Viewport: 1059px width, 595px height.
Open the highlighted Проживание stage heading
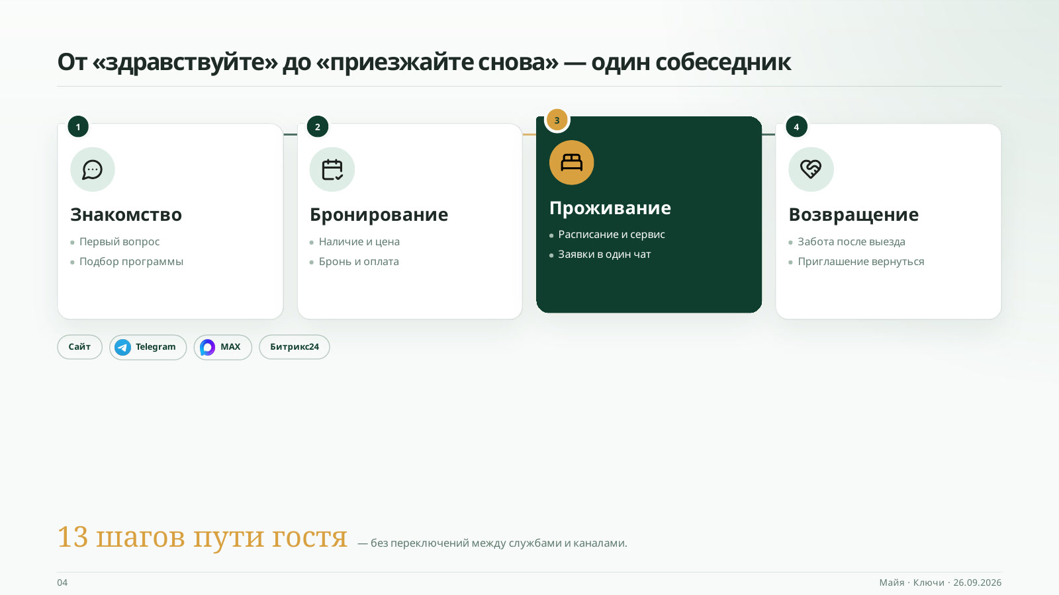click(610, 208)
